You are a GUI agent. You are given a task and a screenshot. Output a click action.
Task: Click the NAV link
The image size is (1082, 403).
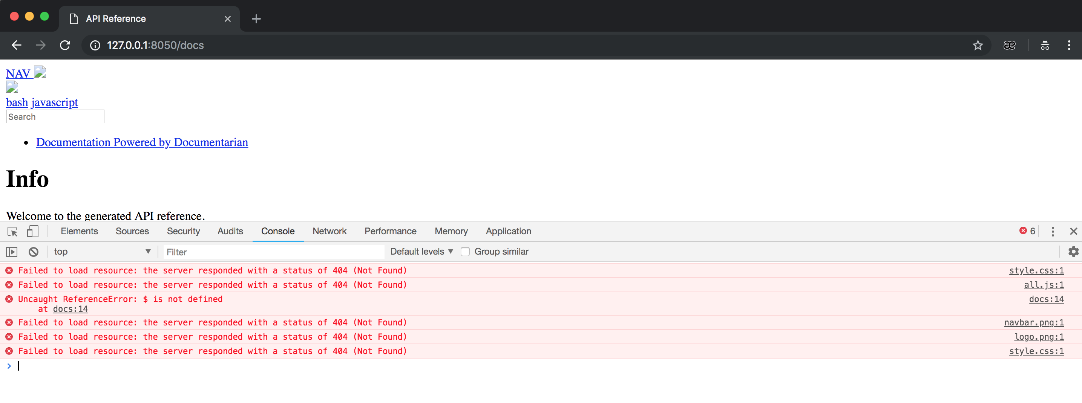[x=18, y=73]
